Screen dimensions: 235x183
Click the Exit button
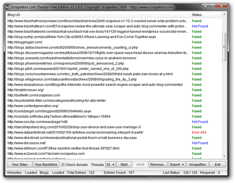click(x=218, y=165)
